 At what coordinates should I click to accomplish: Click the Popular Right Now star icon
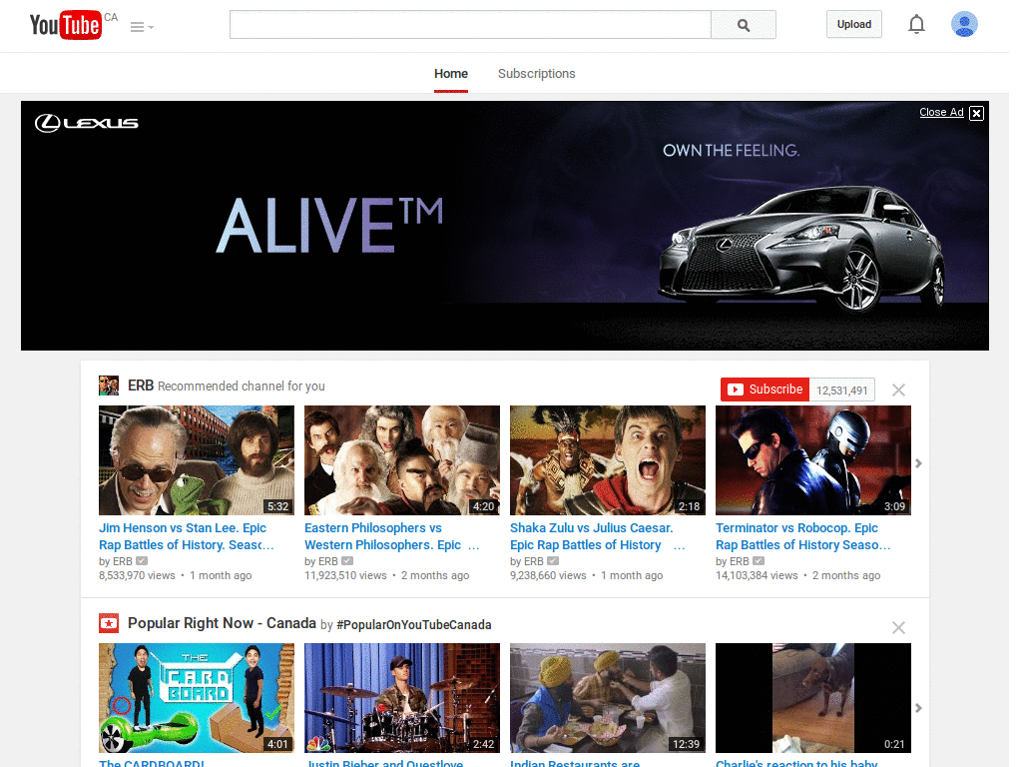click(109, 623)
